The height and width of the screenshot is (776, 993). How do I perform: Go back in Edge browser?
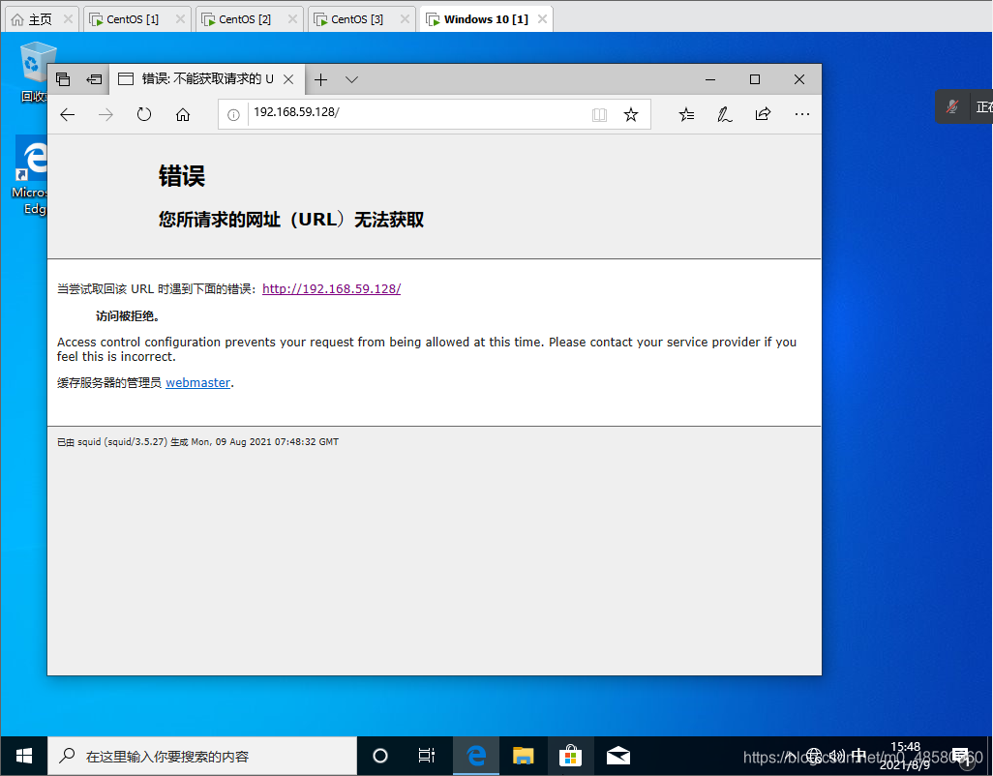point(68,114)
